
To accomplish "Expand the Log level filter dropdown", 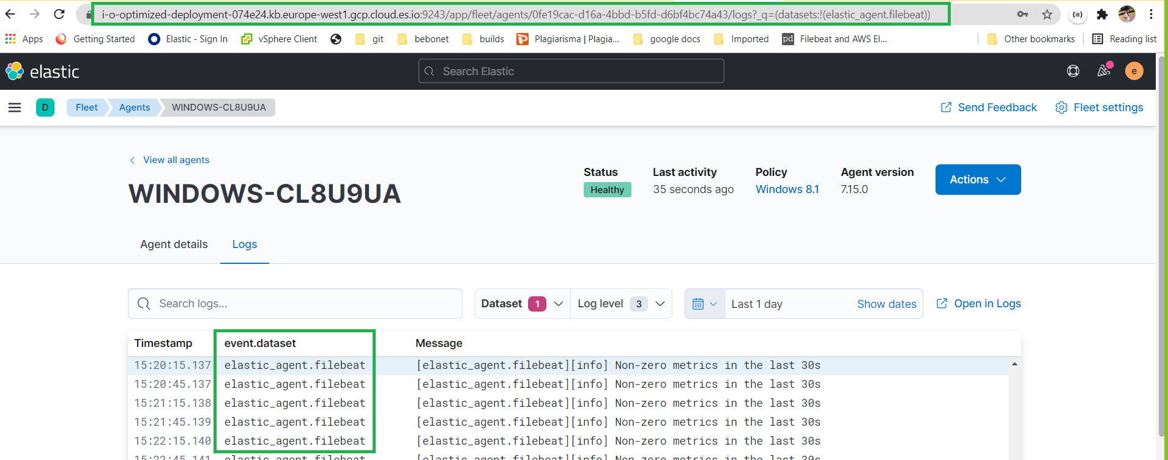I will coord(621,304).
